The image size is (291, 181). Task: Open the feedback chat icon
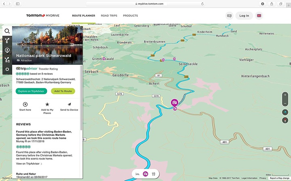(230, 16)
